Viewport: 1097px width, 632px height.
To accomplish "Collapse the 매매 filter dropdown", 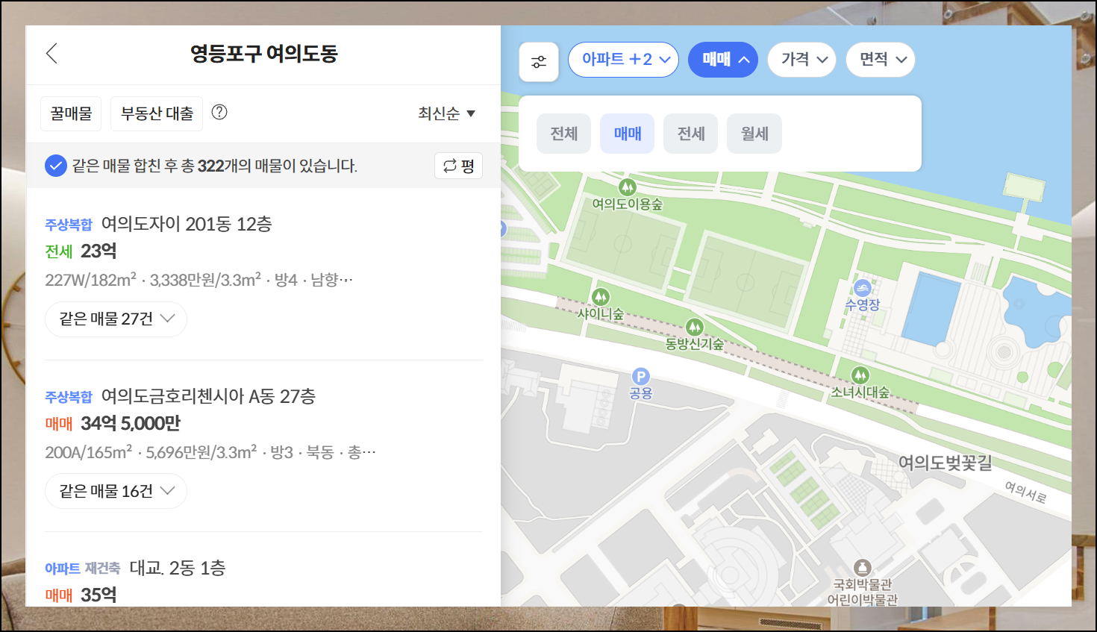I will [723, 60].
